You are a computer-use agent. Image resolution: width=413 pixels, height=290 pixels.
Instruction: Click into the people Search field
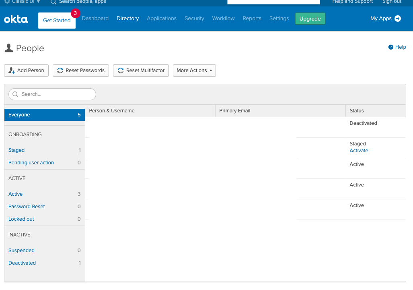tap(52, 94)
